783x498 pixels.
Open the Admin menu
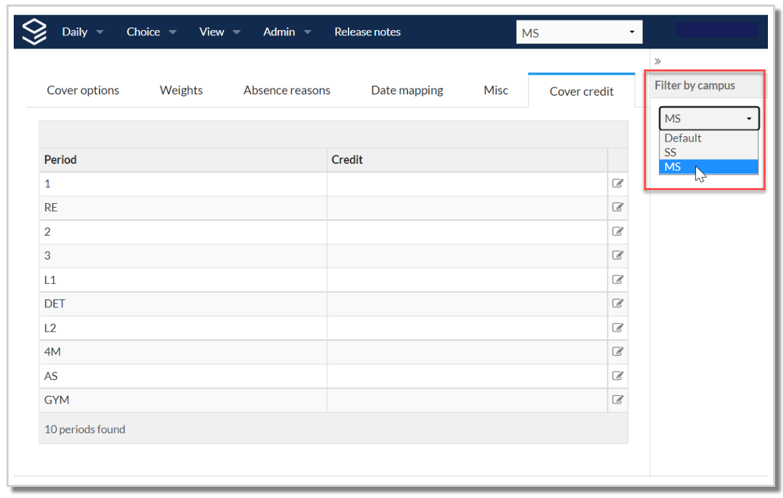[287, 32]
